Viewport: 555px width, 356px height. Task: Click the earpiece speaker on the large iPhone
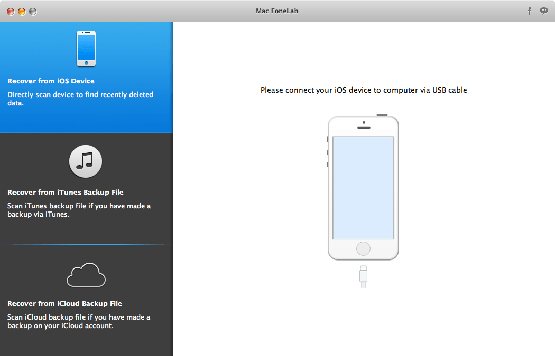click(x=363, y=127)
